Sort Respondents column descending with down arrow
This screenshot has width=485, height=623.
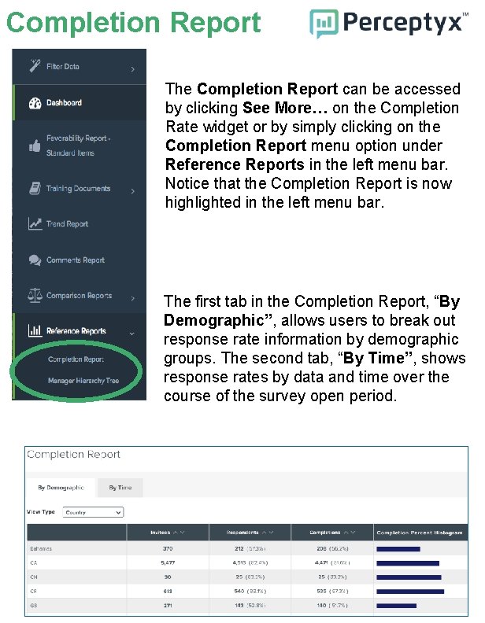tap(271, 533)
